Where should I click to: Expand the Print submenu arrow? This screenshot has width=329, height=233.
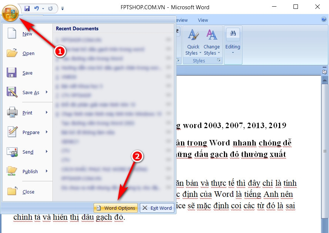47,112
